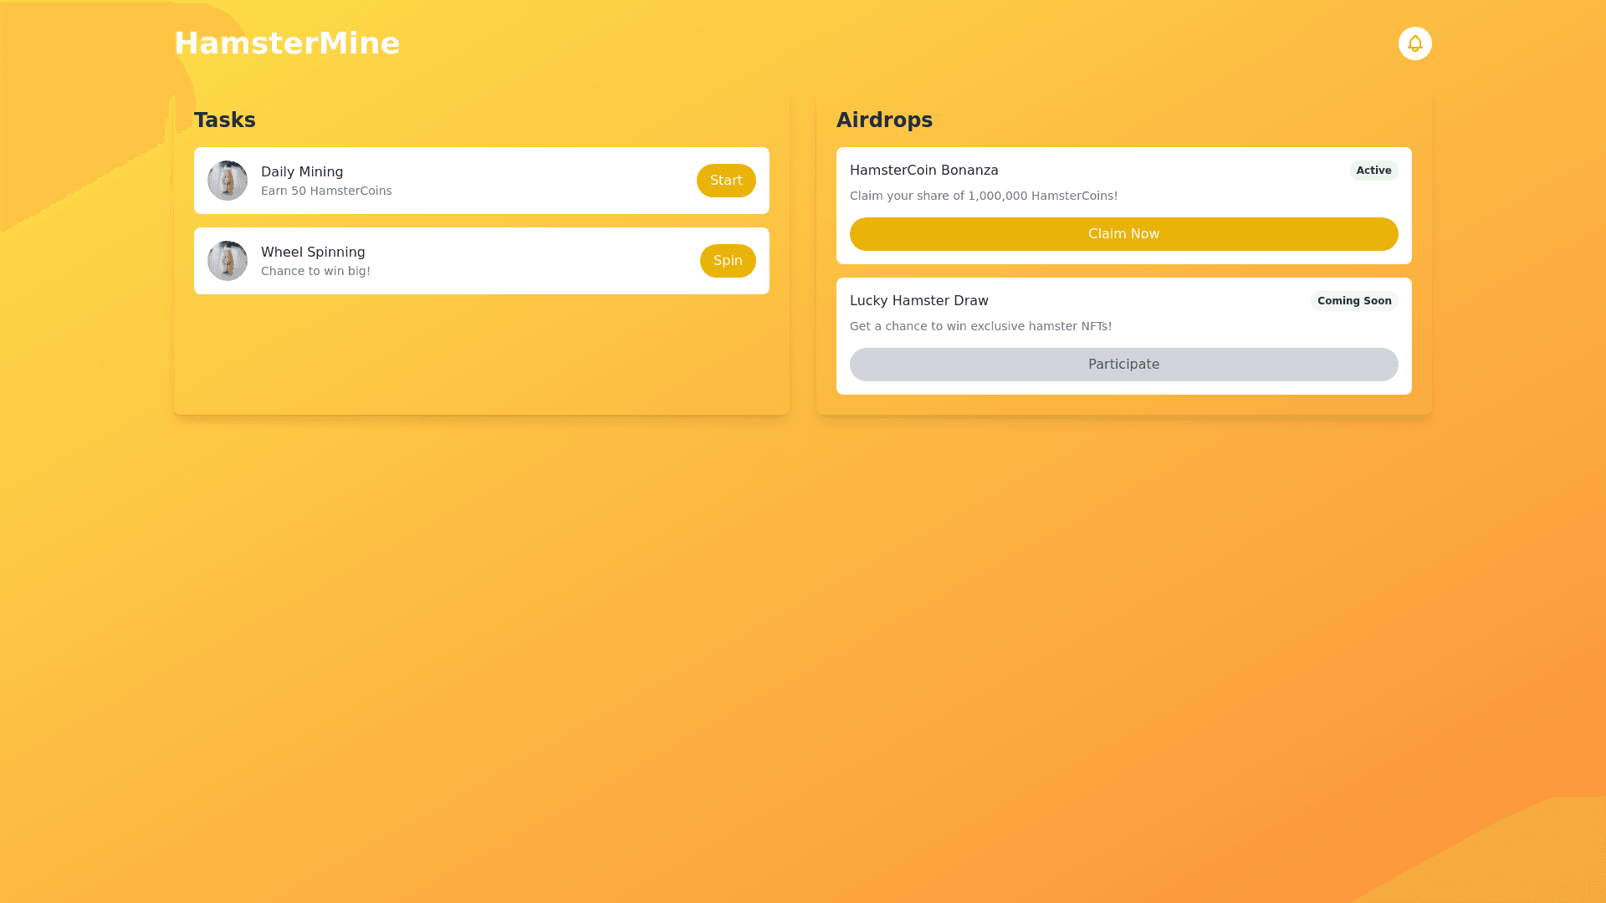Click the Active status badge
The image size is (1606, 903).
point(1373,171)
